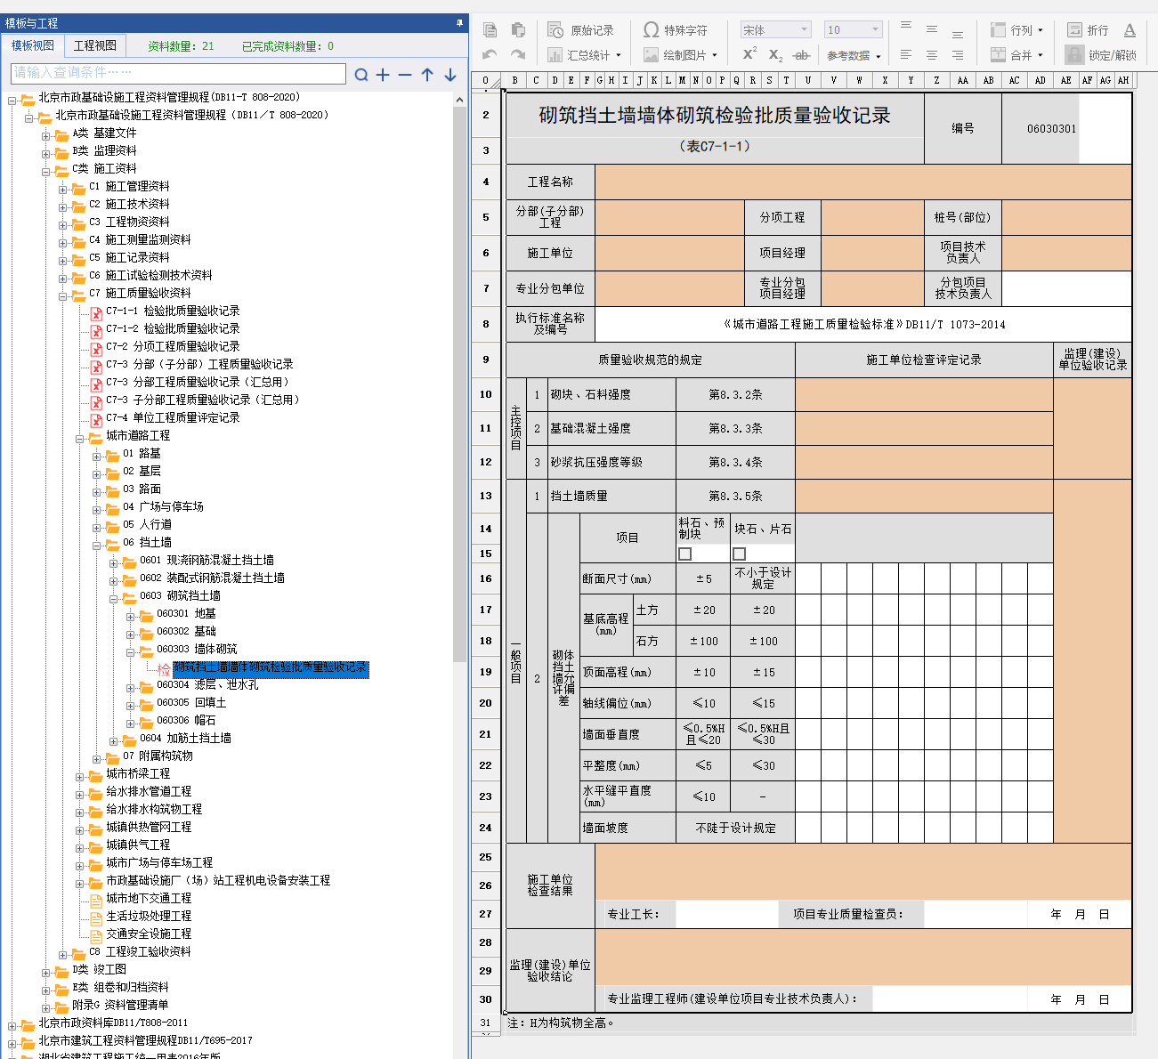Collapse the C类 施工资料 folder
The width and height of the screenshot is (1158, 1059).
point(46,172)
